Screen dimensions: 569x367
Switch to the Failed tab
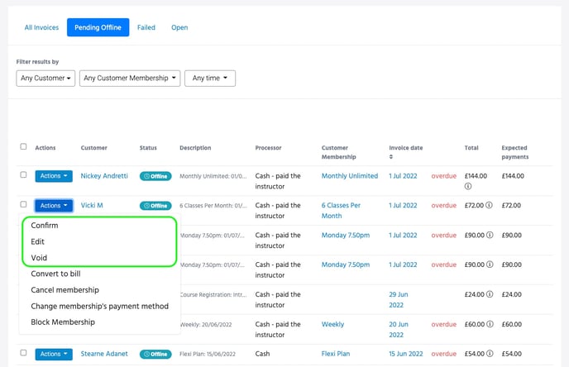(146, 27)
